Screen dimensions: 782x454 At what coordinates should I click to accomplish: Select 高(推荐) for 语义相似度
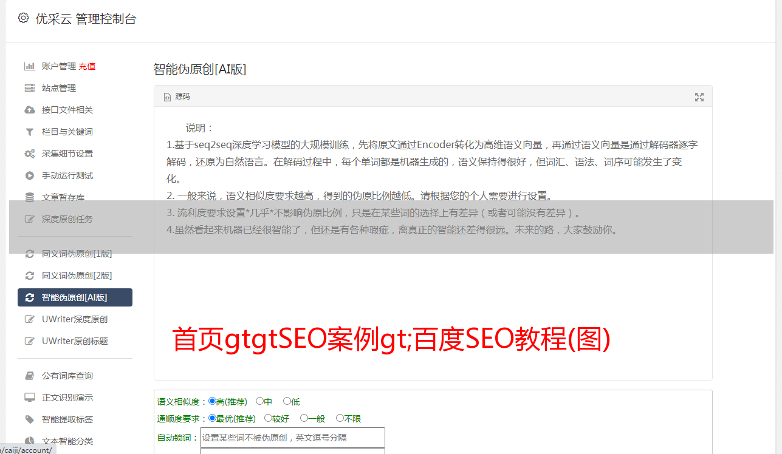pyautogui.click(x=212, y=401)
